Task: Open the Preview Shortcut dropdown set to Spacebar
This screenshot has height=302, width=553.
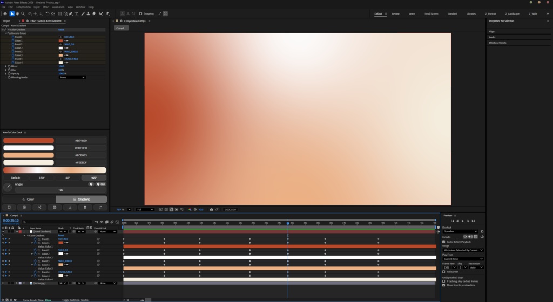Action: tap(460, 231)
